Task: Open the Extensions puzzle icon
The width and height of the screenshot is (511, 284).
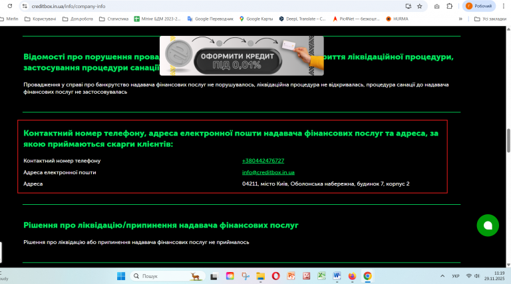Action: click(x=449, y=6)
